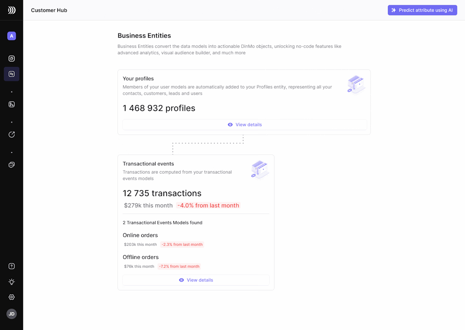
Task: Open settings via the gear icon
Action: tap(12, 297)
